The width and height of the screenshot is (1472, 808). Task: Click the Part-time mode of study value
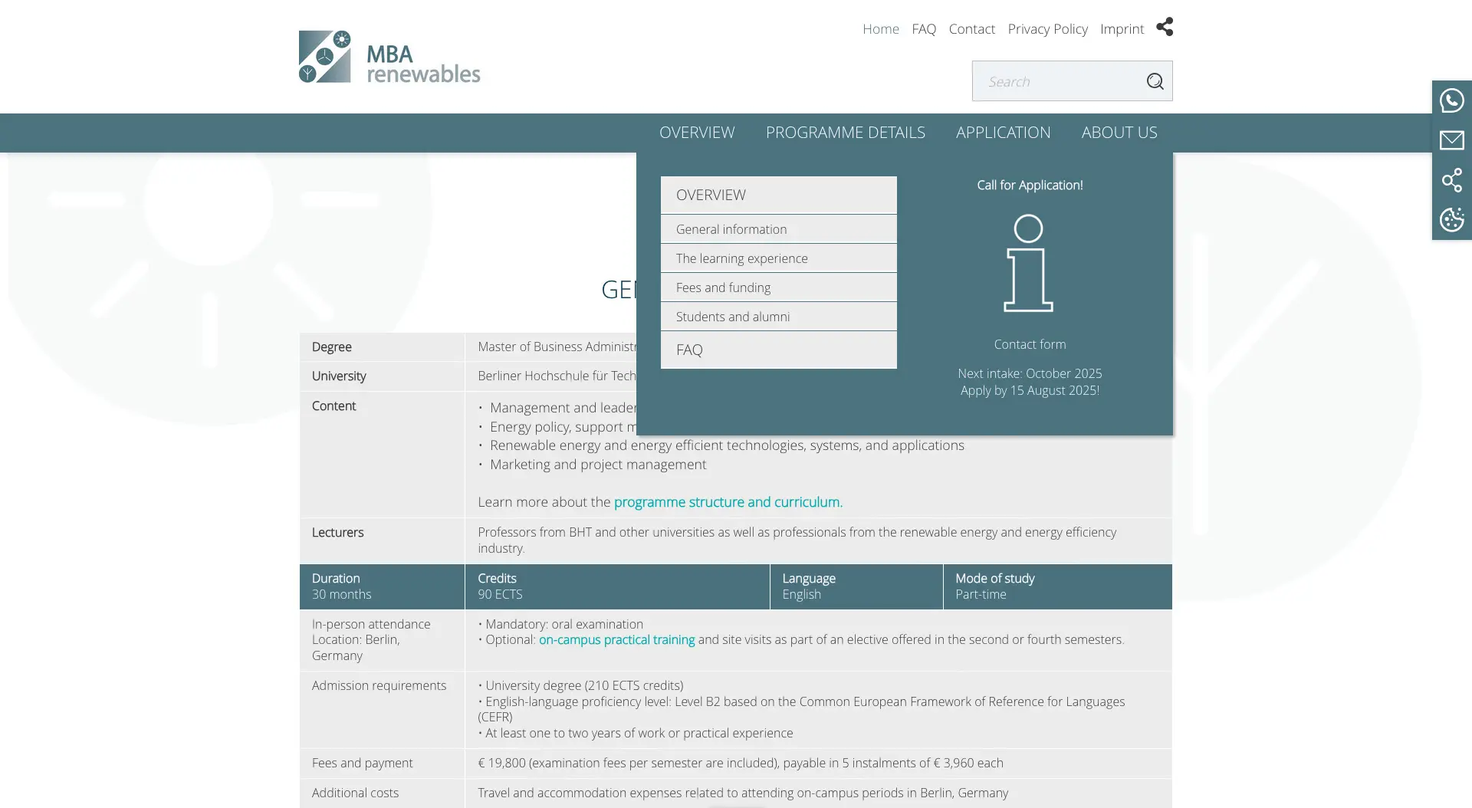point(981,594)
